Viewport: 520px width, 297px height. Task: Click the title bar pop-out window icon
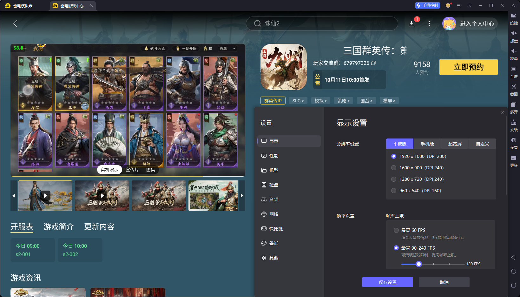[x=470, y=5]
